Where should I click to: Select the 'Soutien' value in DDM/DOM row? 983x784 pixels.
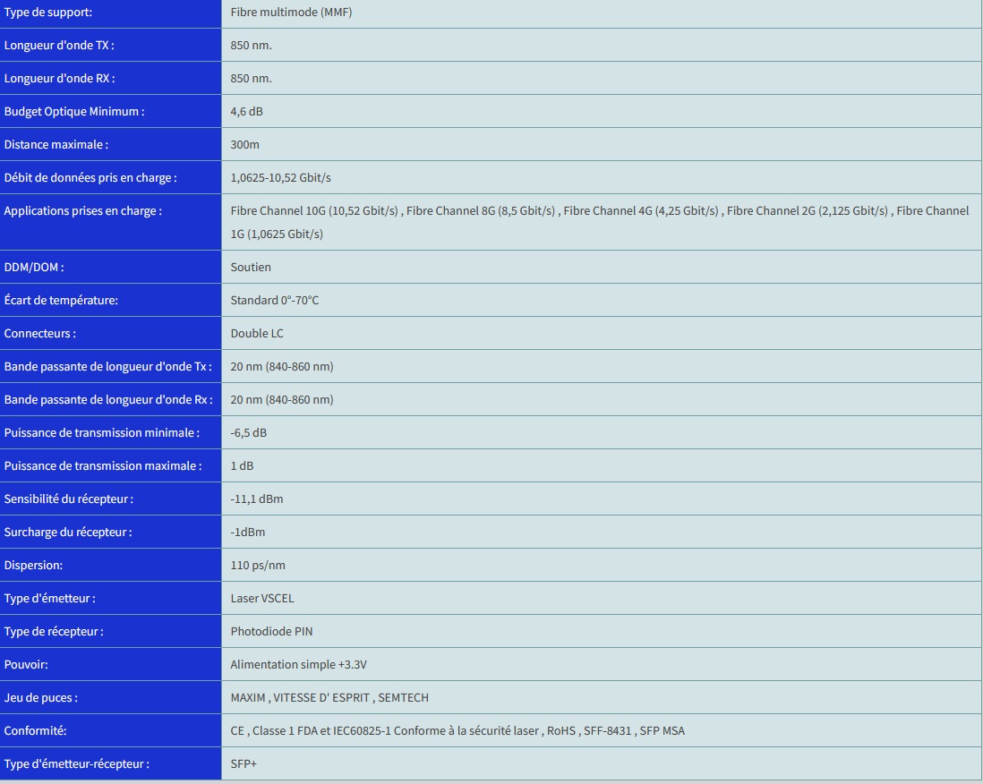click(251, 268)
